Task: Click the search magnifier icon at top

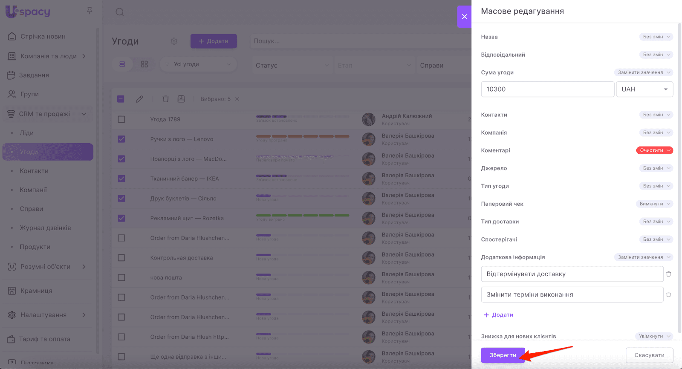Action: 120,12
